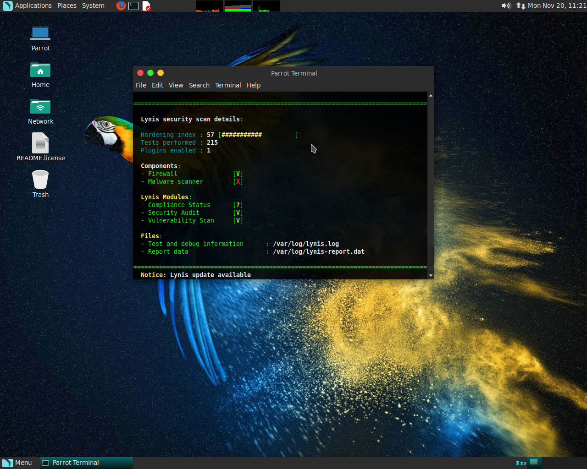The height and width of the screenshot is (469, 587).
Task: Click the text editor launcher in panel
Action: pos(146,5)
